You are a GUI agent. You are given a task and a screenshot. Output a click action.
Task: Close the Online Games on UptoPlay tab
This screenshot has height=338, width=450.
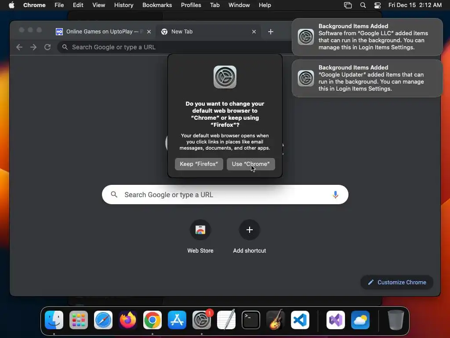pos(149,32)
